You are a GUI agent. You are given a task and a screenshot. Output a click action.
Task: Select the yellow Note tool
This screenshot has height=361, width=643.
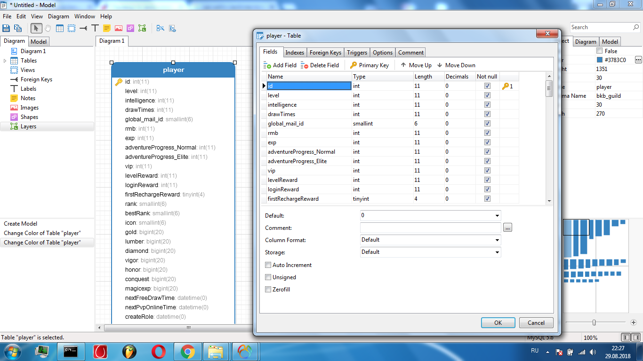coord(107,28)
